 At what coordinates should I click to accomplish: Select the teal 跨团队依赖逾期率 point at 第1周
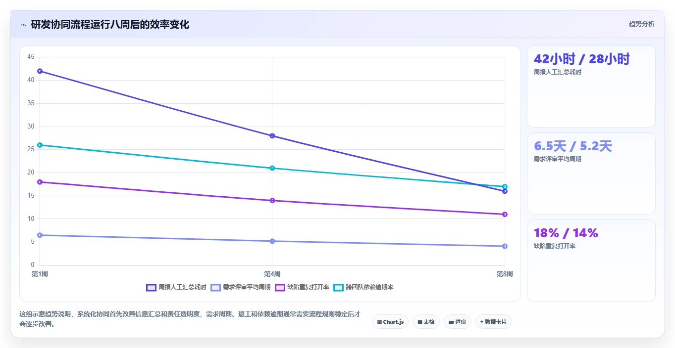[x=40, y=145]
